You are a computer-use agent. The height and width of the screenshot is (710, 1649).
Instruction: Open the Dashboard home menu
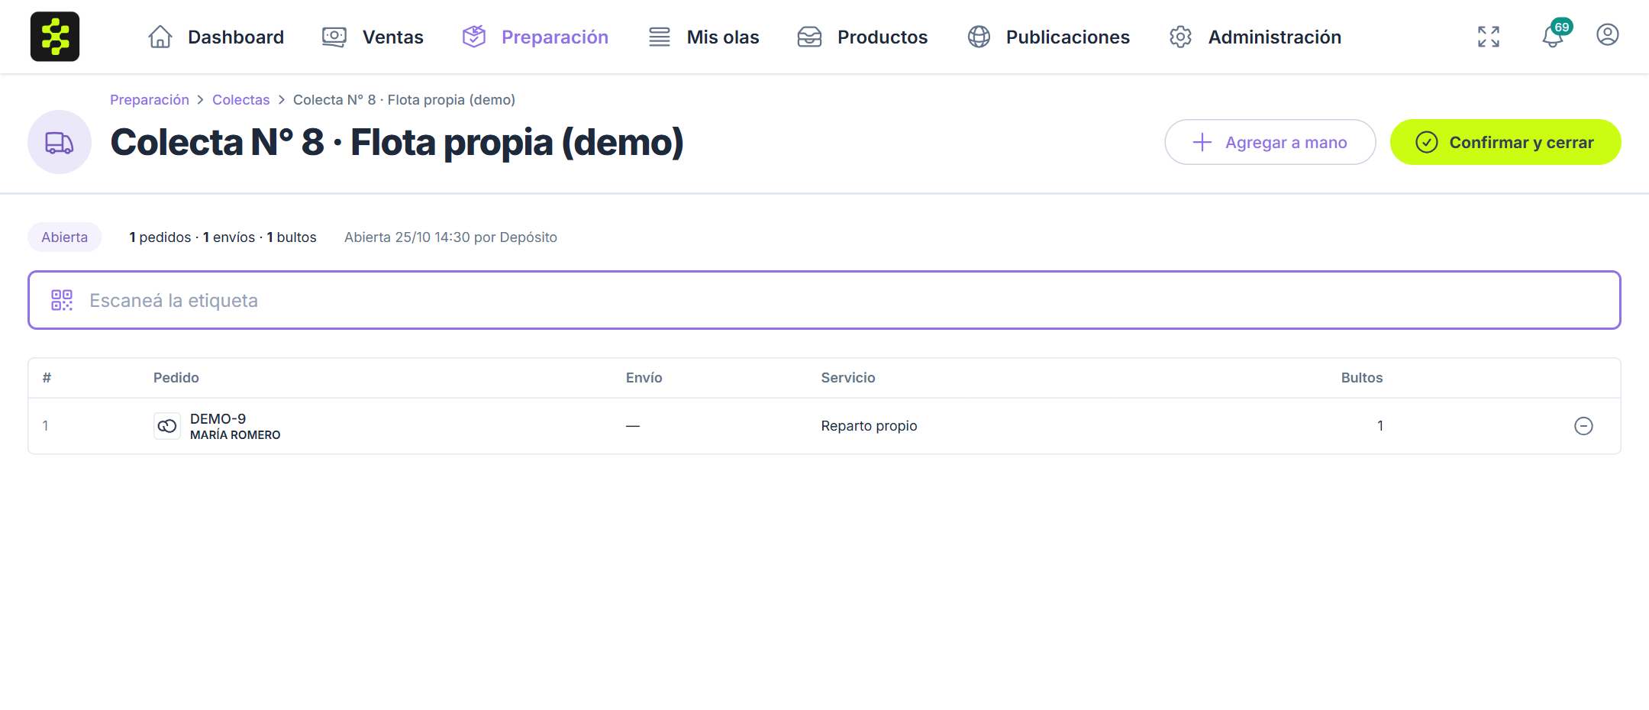(x=216, y=37)
